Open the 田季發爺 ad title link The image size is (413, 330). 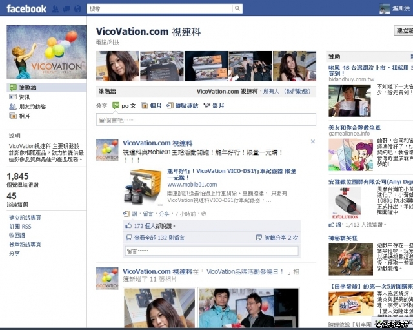pos(372,286)
